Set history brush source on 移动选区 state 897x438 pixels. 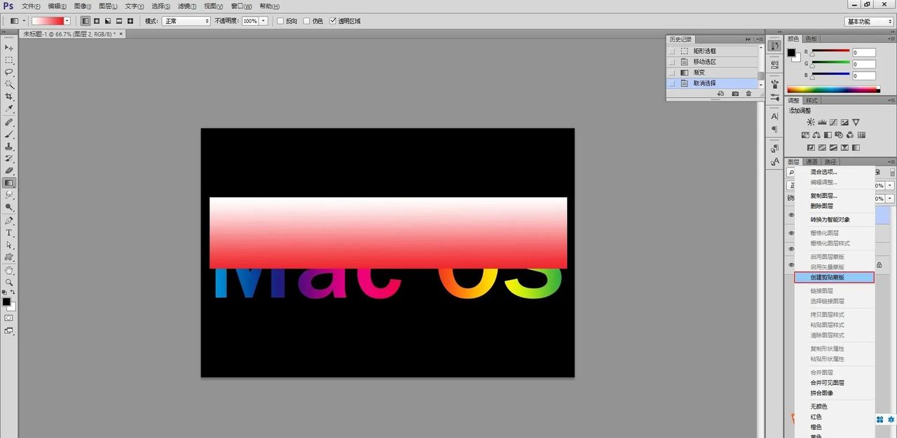[673, 62]
